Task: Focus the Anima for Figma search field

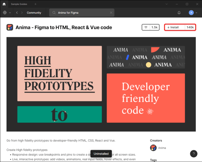Action: click(x=82, y=13)
